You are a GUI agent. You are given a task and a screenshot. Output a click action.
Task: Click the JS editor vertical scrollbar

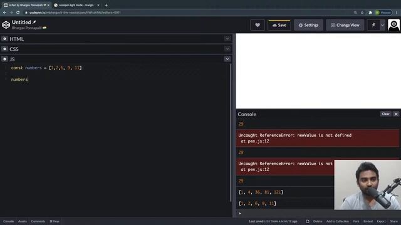231,132
